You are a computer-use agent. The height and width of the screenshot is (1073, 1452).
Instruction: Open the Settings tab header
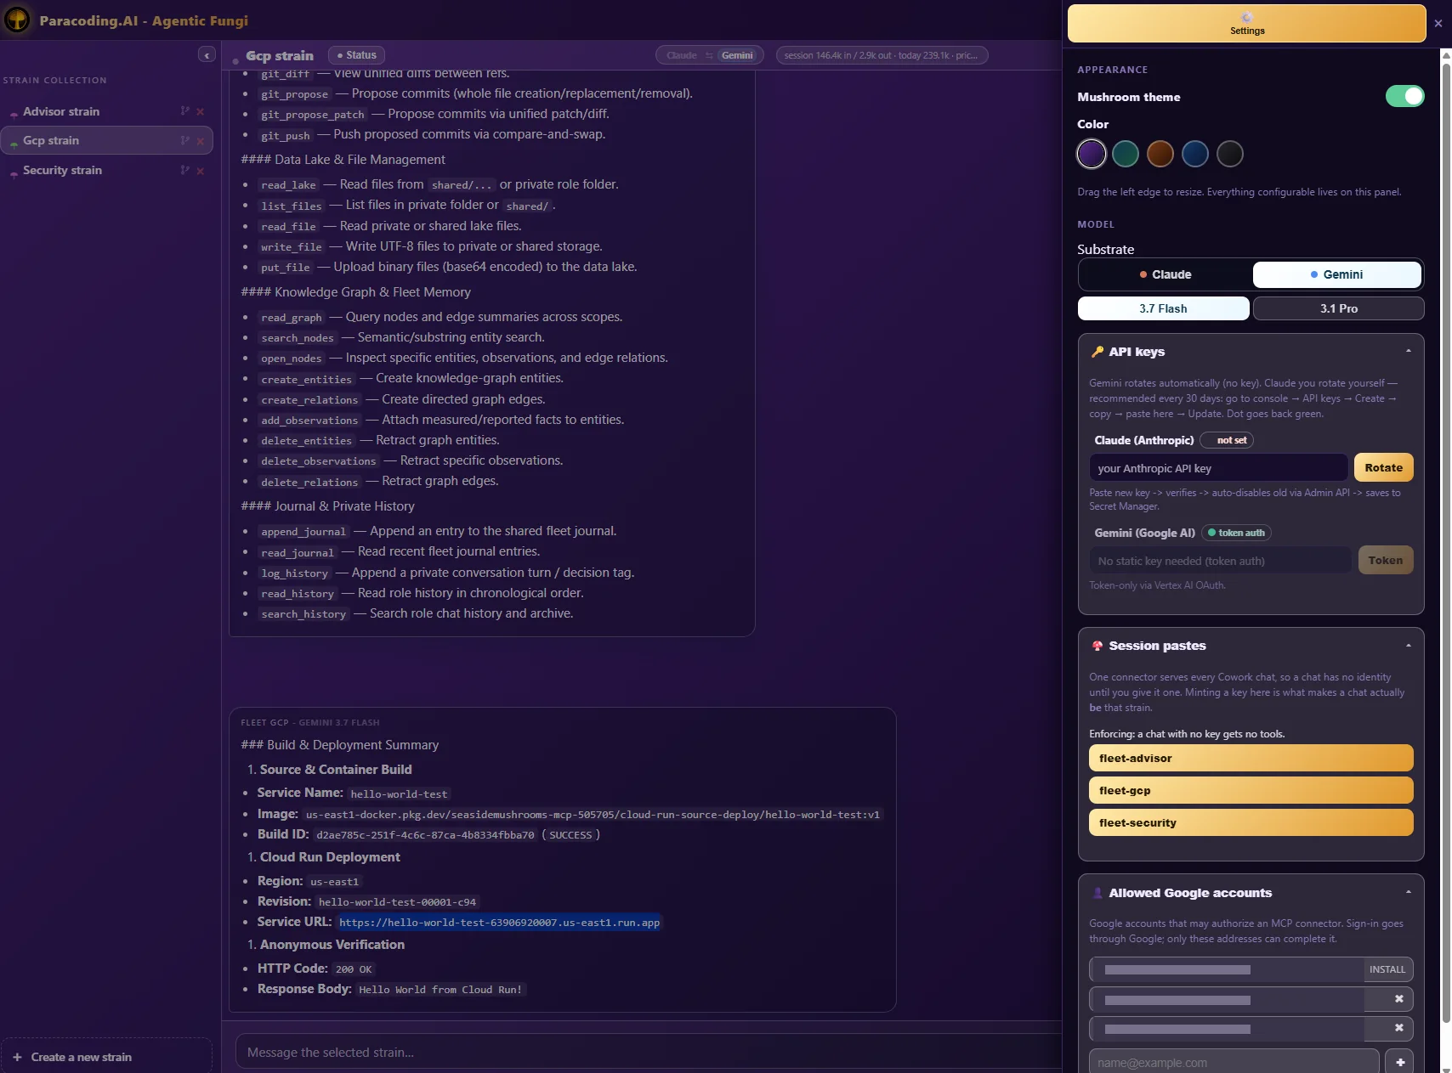[1246, 24]
